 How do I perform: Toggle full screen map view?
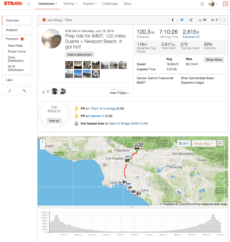coord(220,143)
